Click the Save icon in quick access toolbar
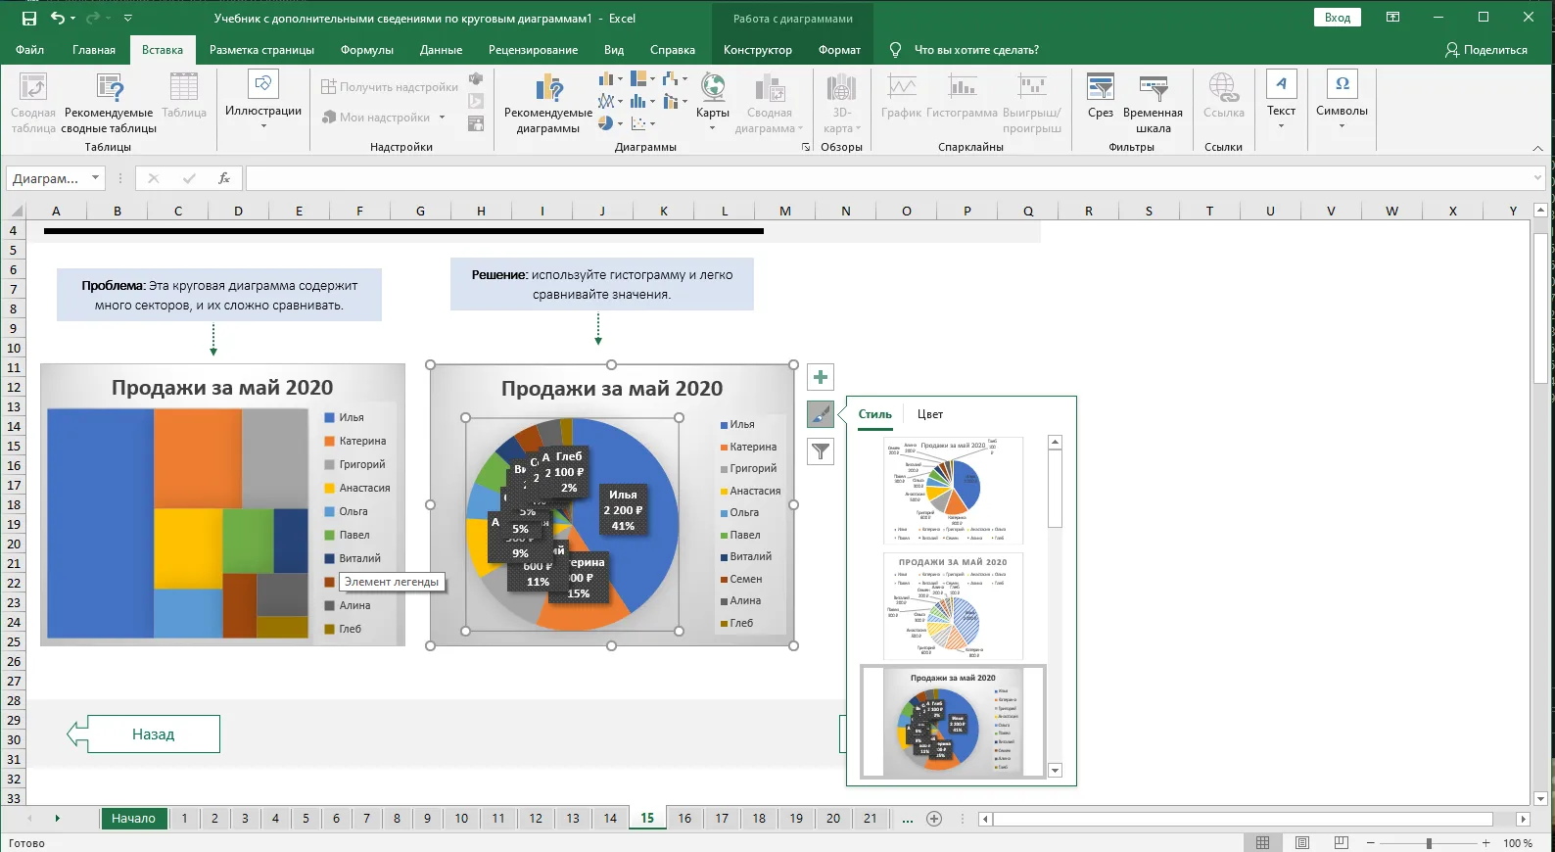1555x852 pixels. [x=29, y=18]
